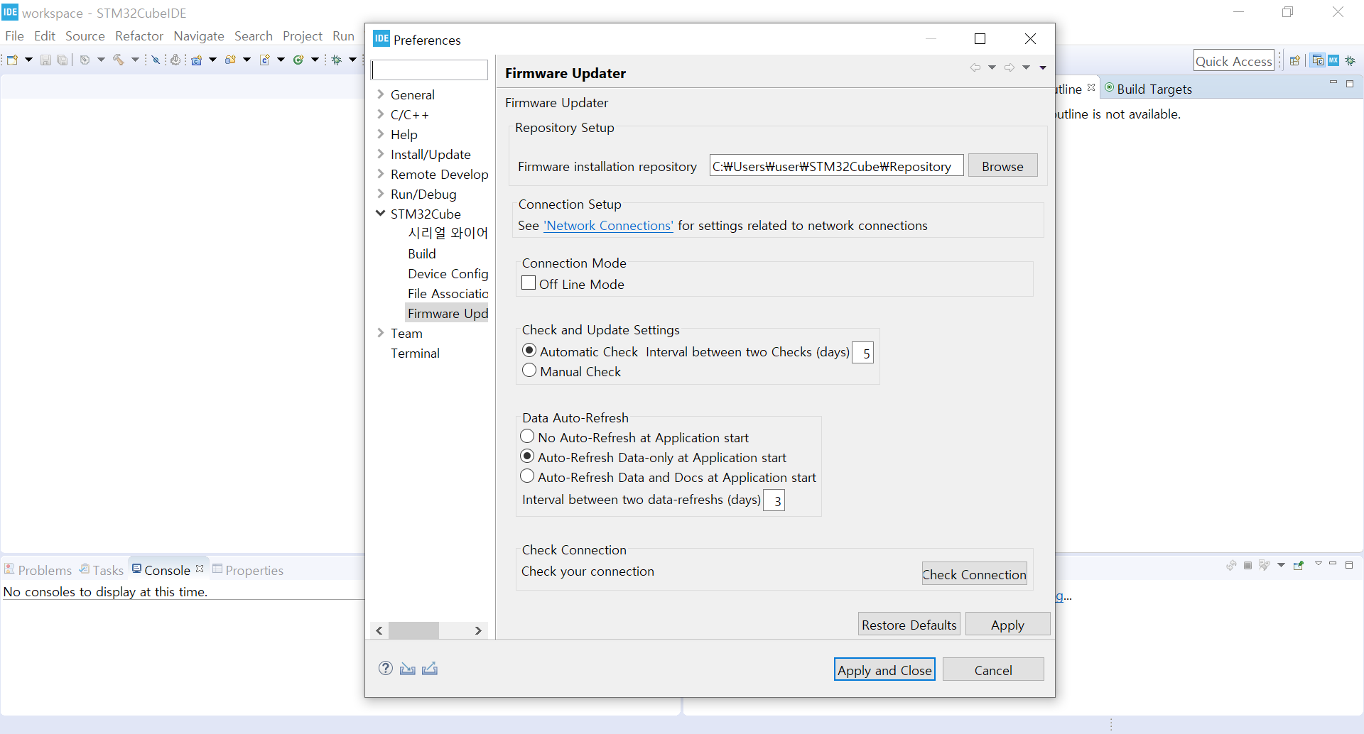Viewport: 1364px width, 734px height.
Task: Click the import preferences icon
Action: (x=408, y=668)
